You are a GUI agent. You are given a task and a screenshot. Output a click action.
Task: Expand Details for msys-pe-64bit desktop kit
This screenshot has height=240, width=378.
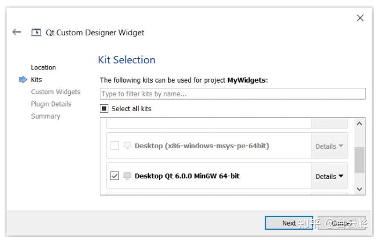[330, 146]
